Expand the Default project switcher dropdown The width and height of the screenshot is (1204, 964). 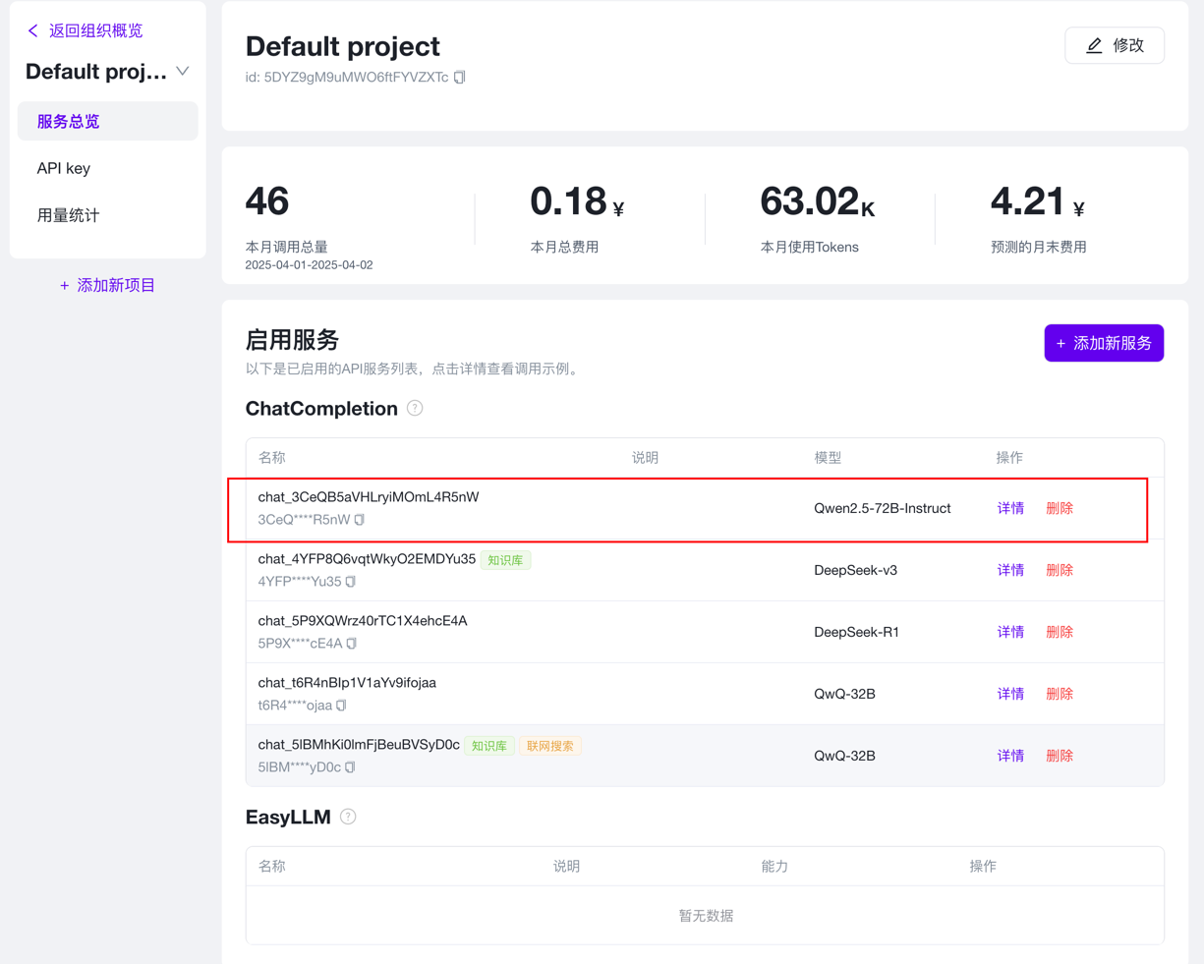[x=183, y=72]
